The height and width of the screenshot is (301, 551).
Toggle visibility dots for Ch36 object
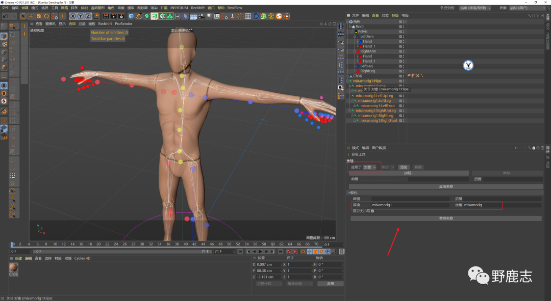[x=404, y=76]
